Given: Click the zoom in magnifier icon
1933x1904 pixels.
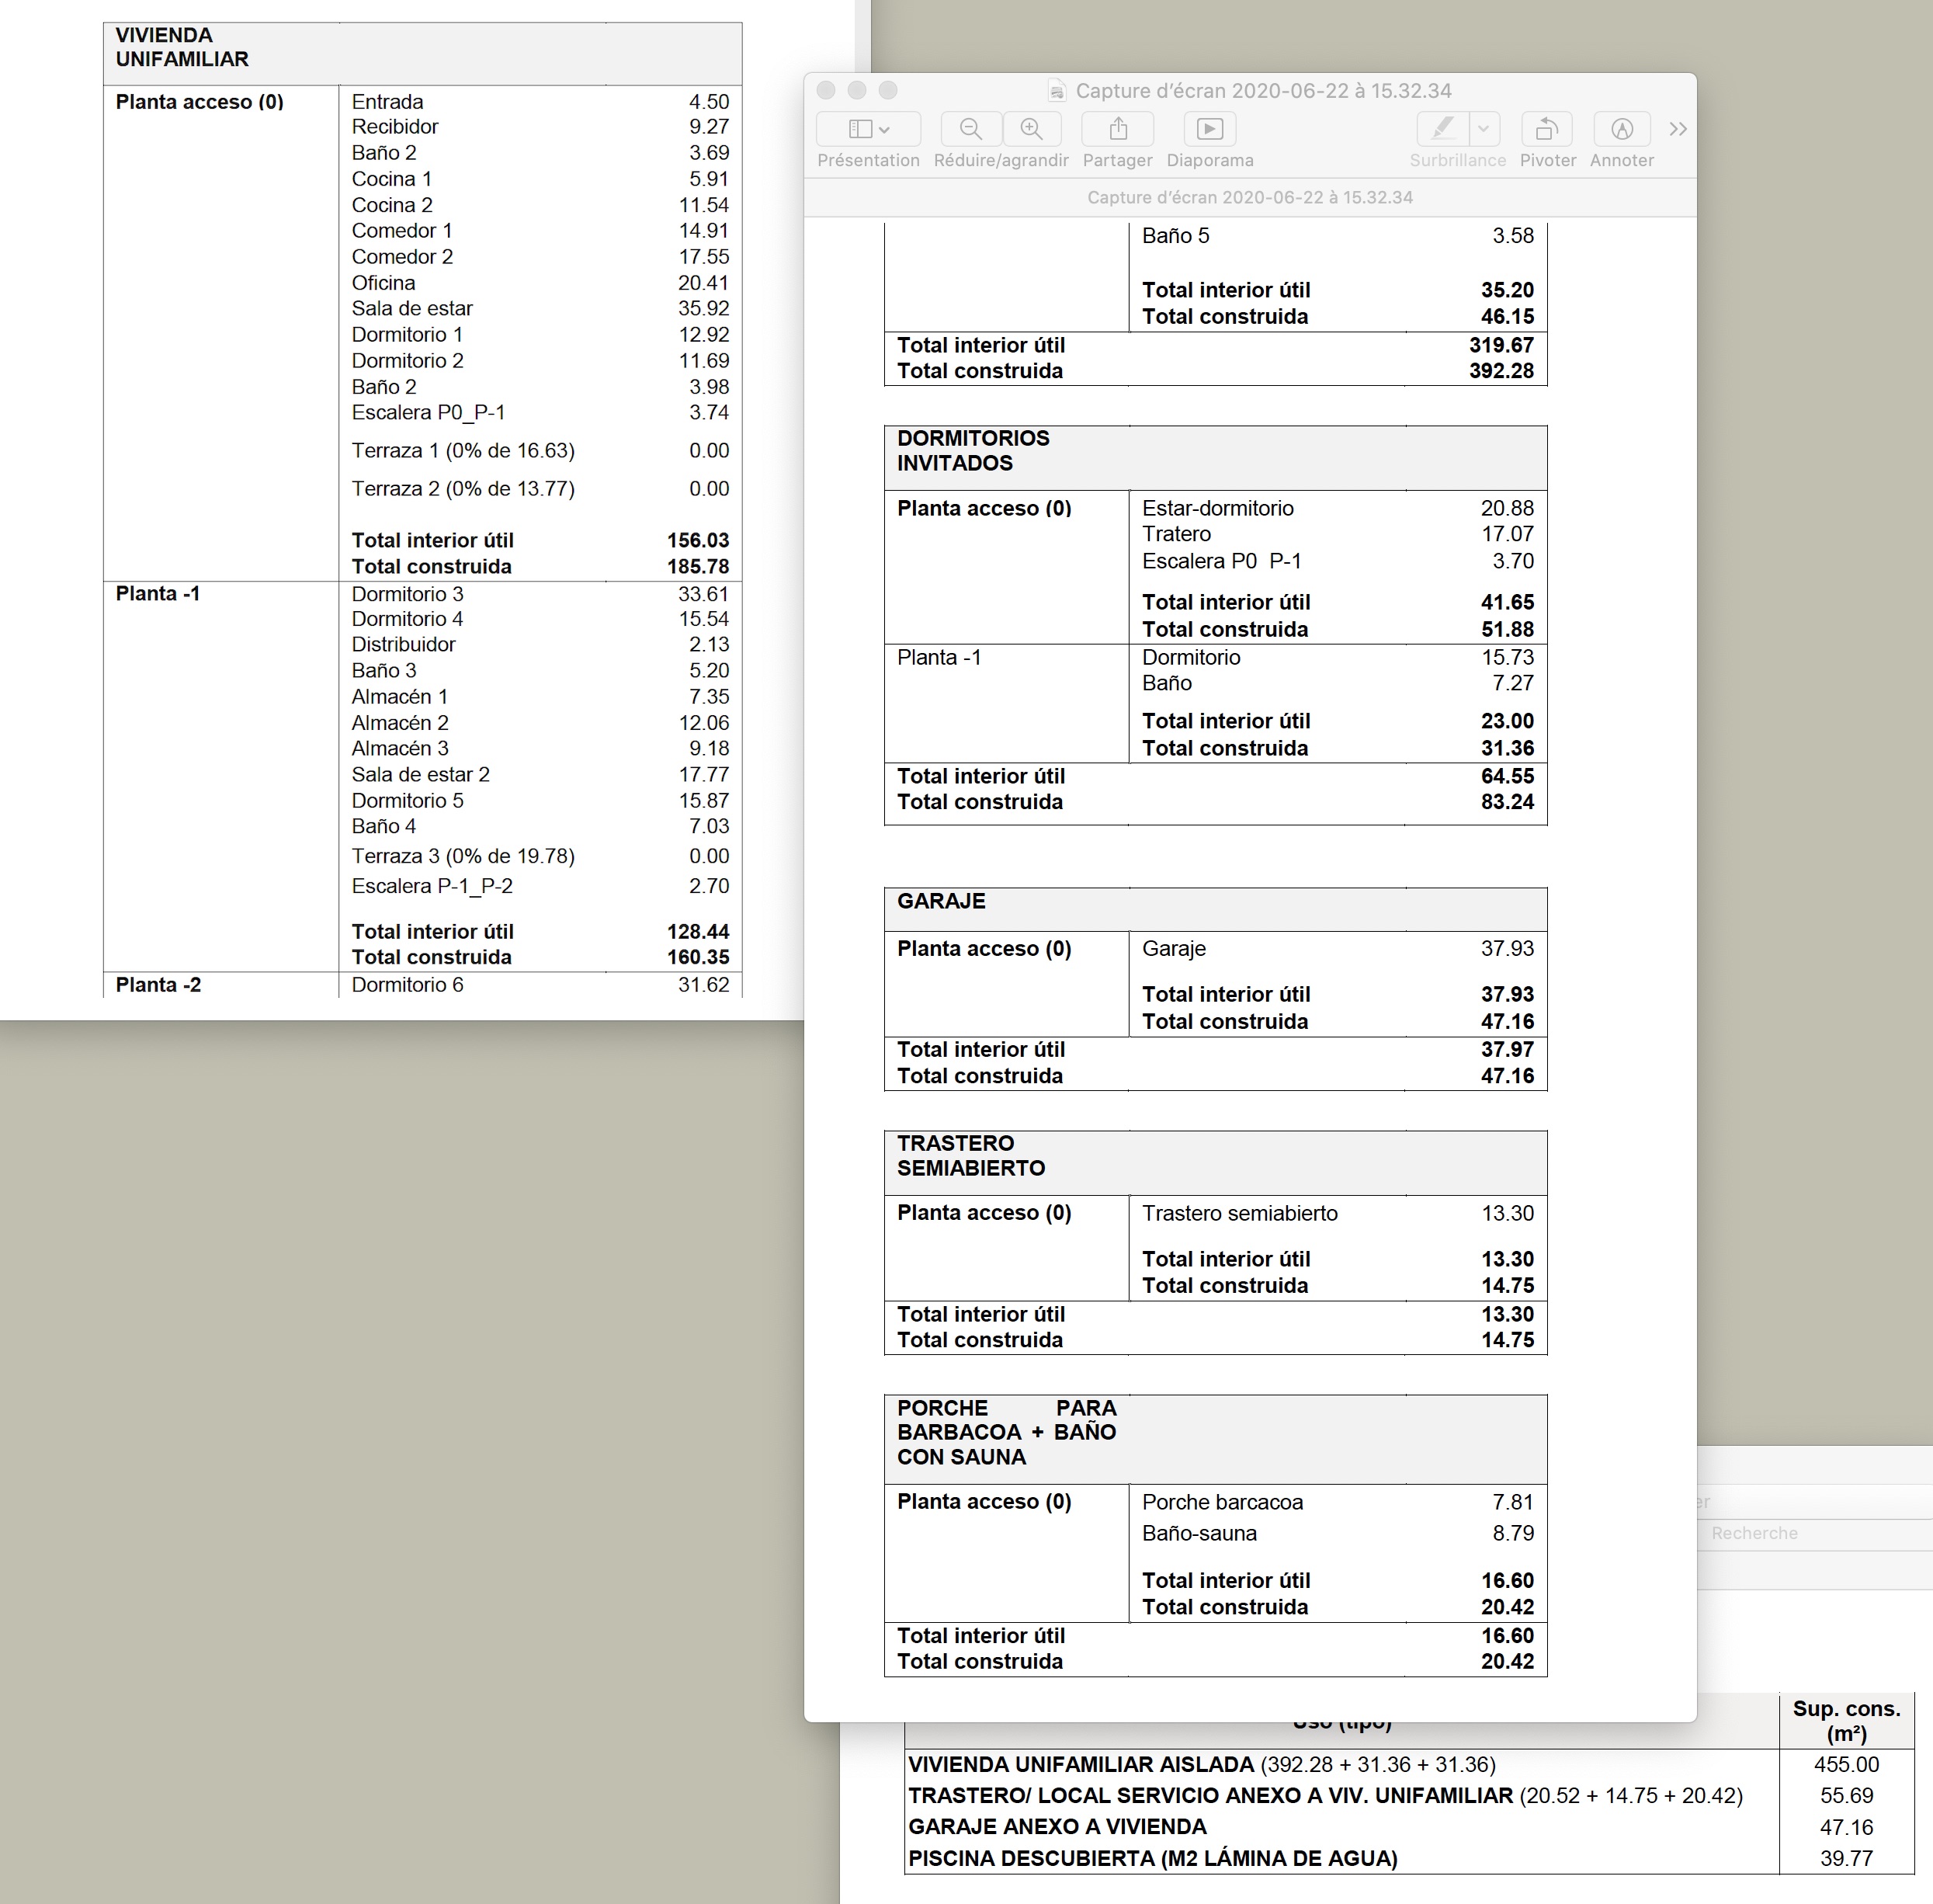Looking at the screenshot, I should pos(1032,129).
